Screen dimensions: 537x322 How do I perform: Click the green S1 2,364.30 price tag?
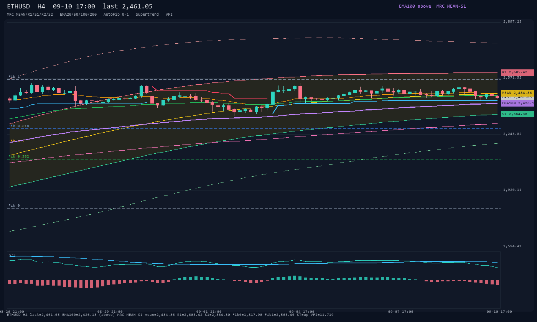[x=517, y=114]
